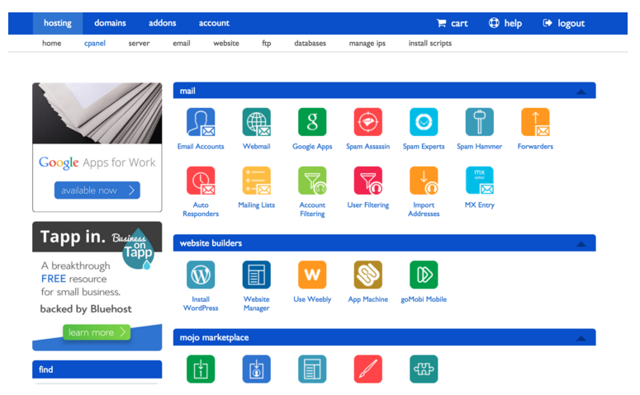This screenshot has height=395, width=640.
Task: Open install scripts submenu item
Action: pyautogui.click(x=430, y=43)
